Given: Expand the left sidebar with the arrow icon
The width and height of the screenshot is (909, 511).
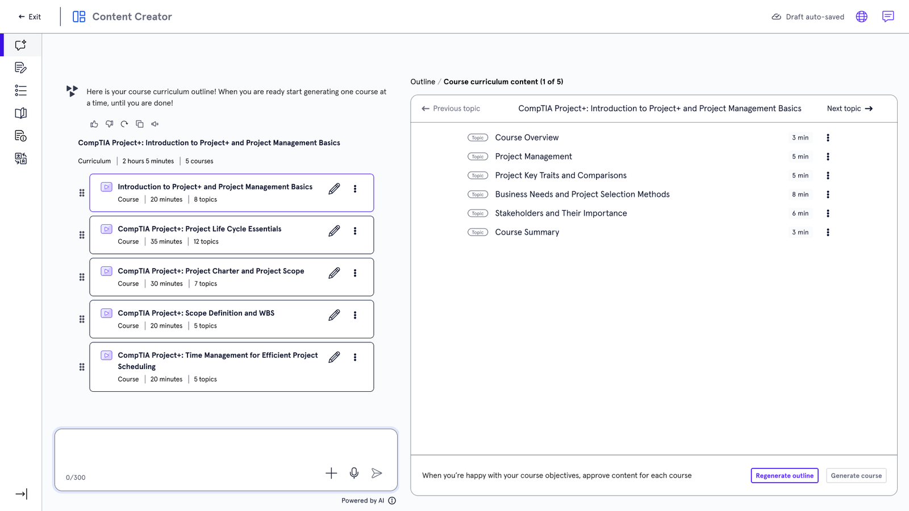Looking at the screenshot, I should point(21,494).
